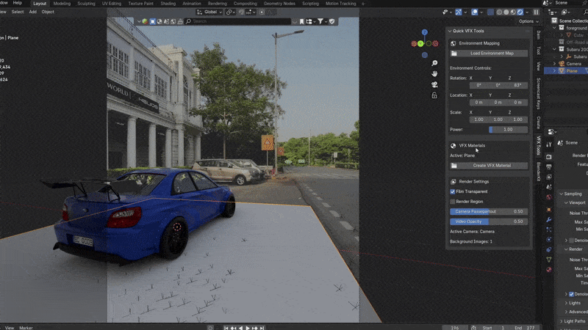This screenshot has height=330, width=588.
Task: Open the View Layer properties tab icon
Action: pos(549,177)
